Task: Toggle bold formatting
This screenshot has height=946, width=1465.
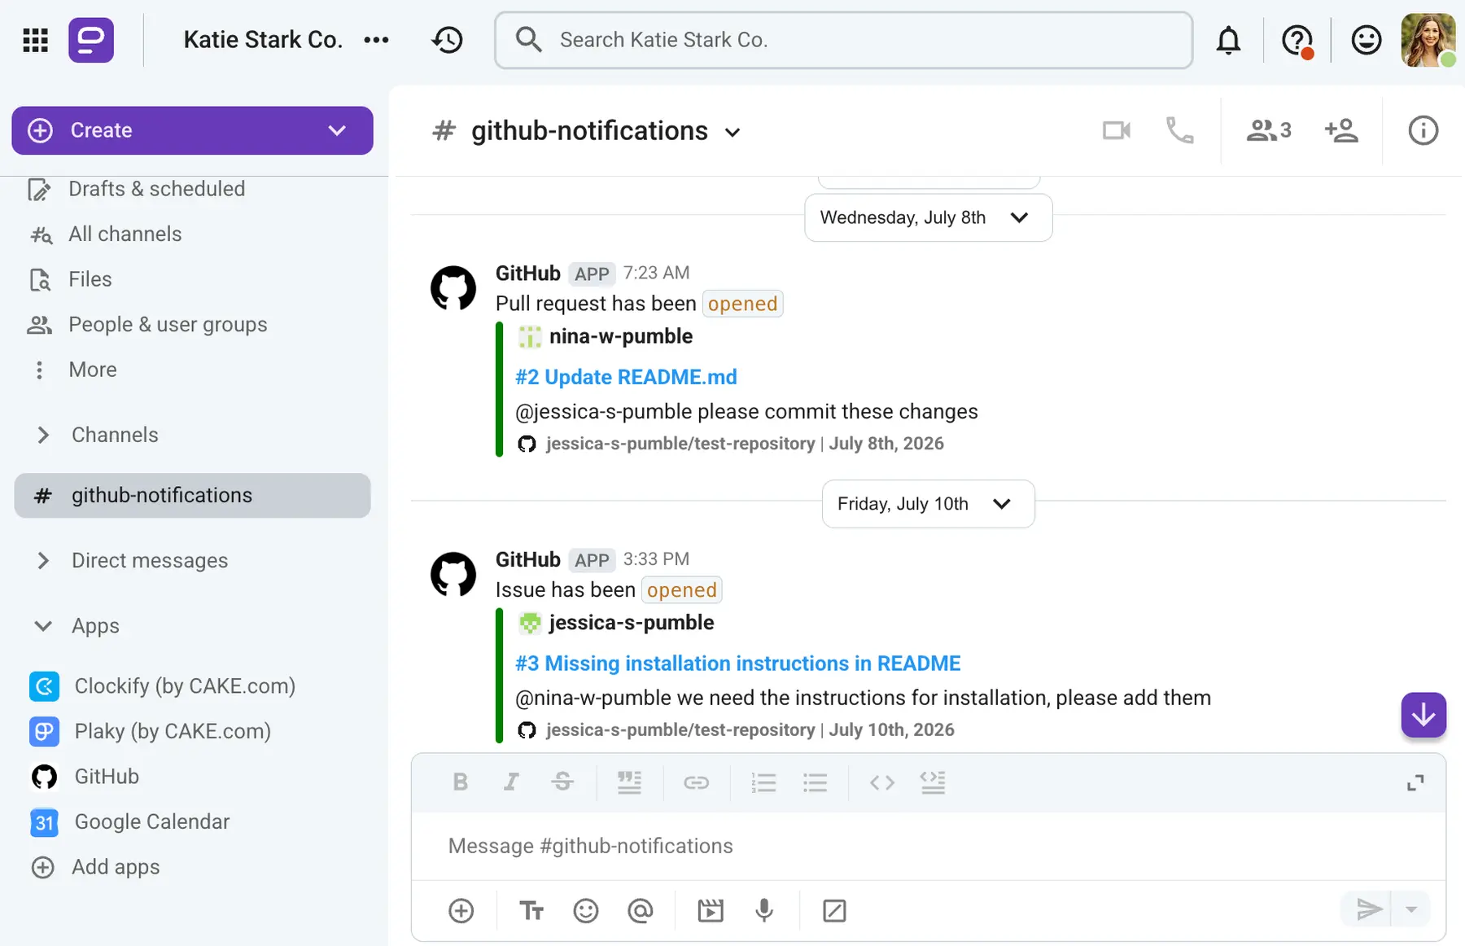Action: click(x=460, y=782)
